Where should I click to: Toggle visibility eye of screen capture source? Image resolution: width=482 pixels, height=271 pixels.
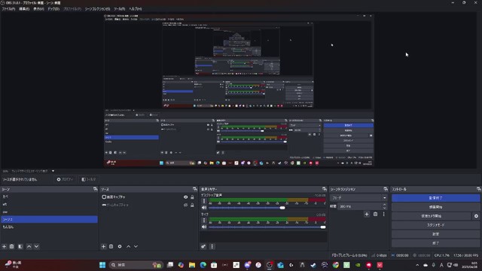tap(186, 197)
